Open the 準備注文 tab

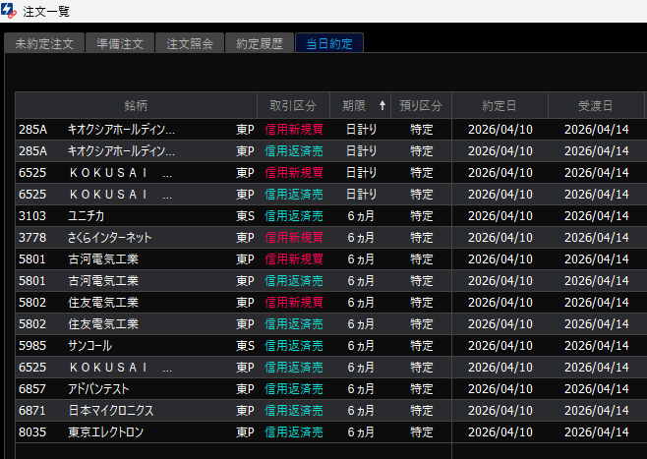click(x=119, y=44)
